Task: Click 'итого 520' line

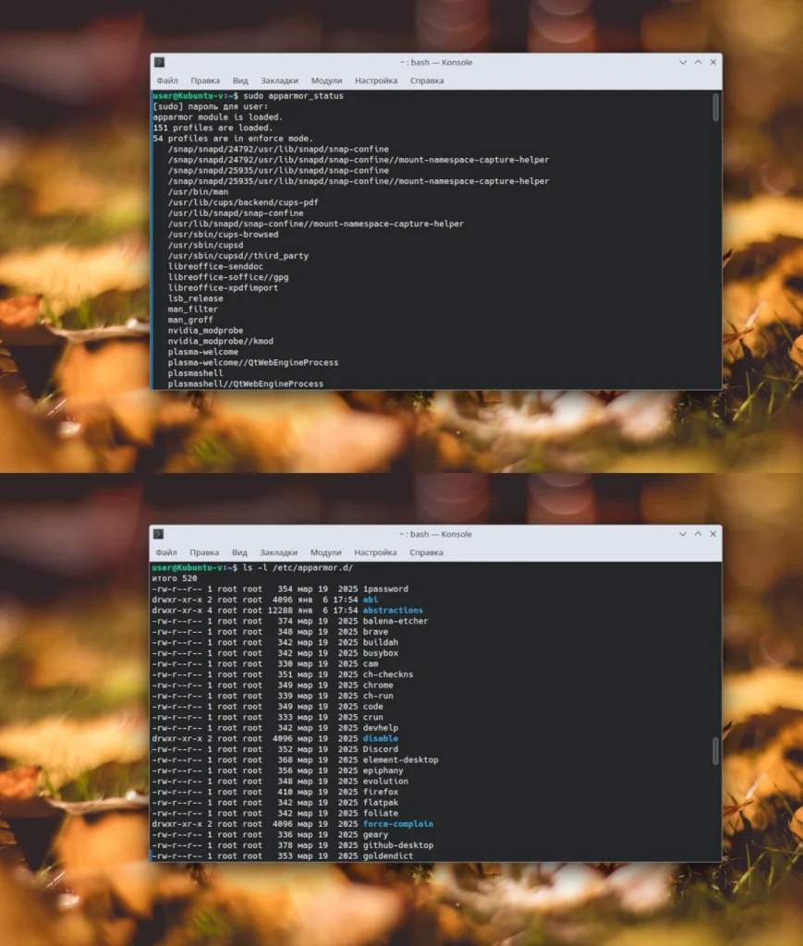Action: (175, 578)
